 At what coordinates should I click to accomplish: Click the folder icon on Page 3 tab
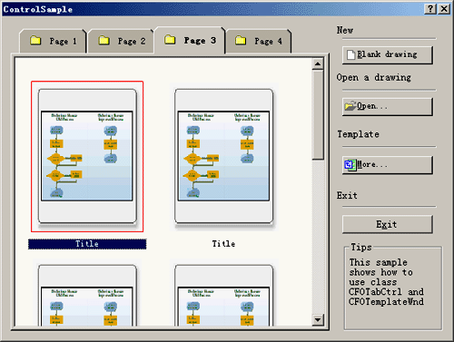click(x=170, y=40)
